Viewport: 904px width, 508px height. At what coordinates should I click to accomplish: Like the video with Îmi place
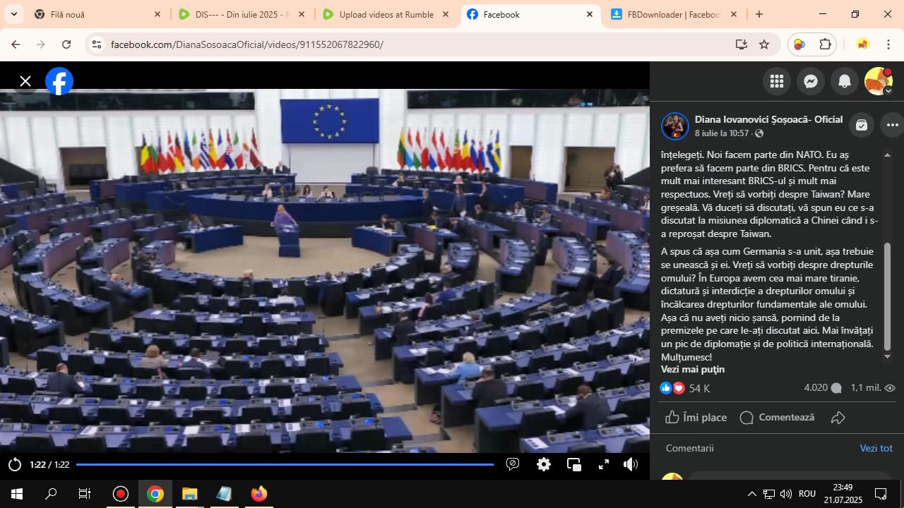[x=696, y=417]
